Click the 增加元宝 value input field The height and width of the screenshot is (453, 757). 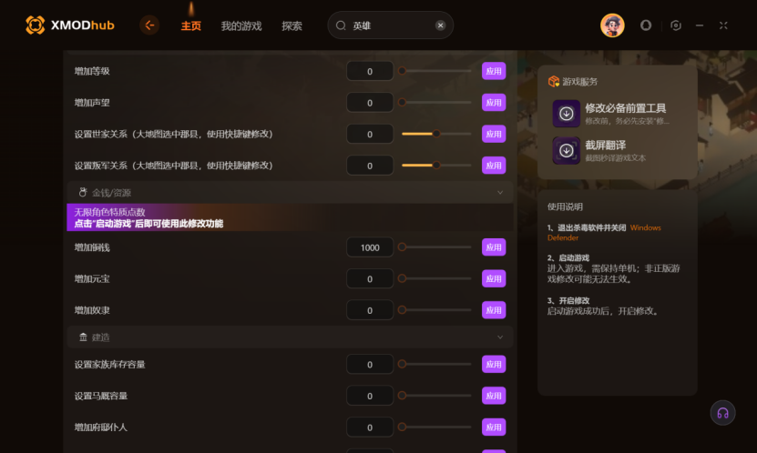pyautogui.click(x=370, y=278)
